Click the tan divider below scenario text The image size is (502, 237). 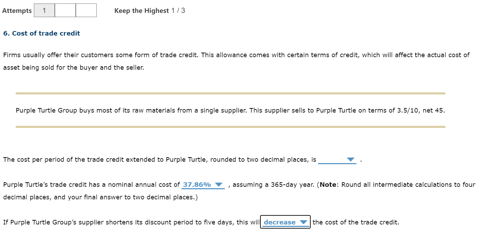tap(230, 127)
